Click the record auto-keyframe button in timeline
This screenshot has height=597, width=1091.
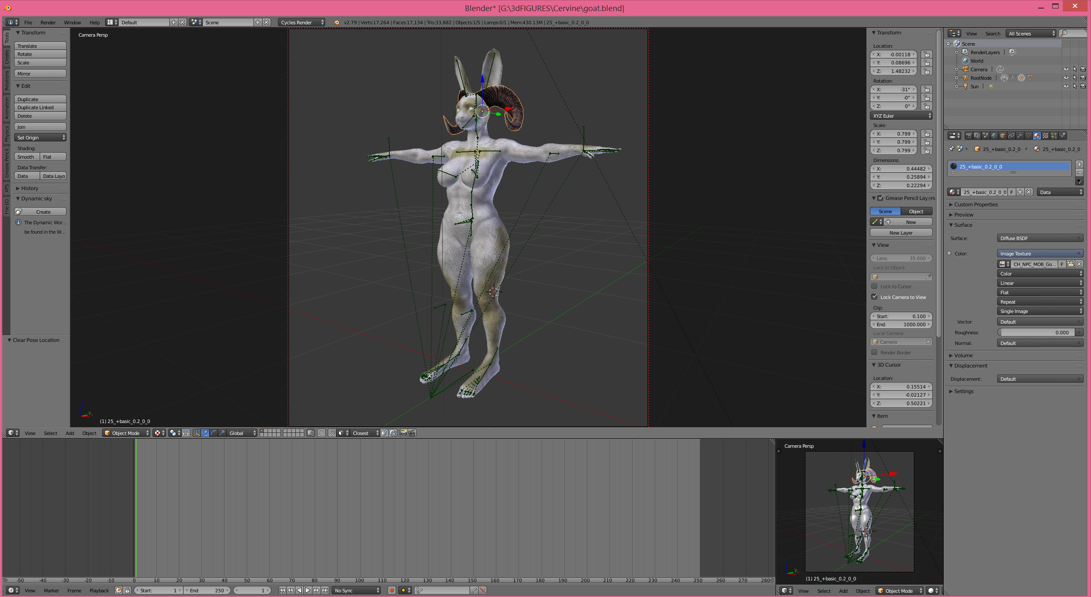point(391,590)
